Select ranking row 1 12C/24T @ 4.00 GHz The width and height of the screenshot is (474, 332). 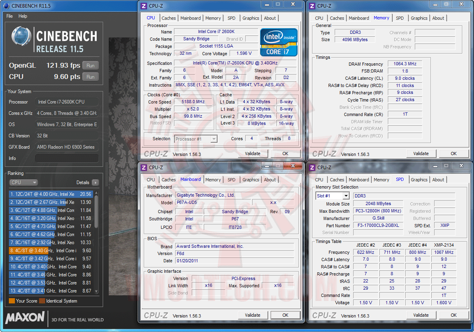pos(51,194)
